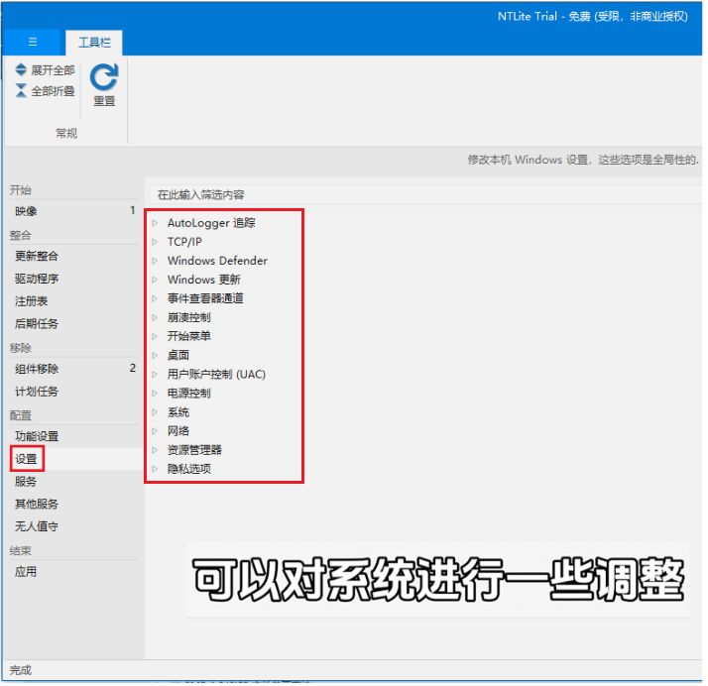Expand the 用户账户控制 (UAC) node

click(x=155, y=375)
